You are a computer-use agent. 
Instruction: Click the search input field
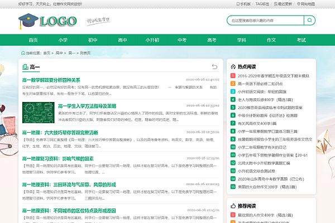coord(264,20)
